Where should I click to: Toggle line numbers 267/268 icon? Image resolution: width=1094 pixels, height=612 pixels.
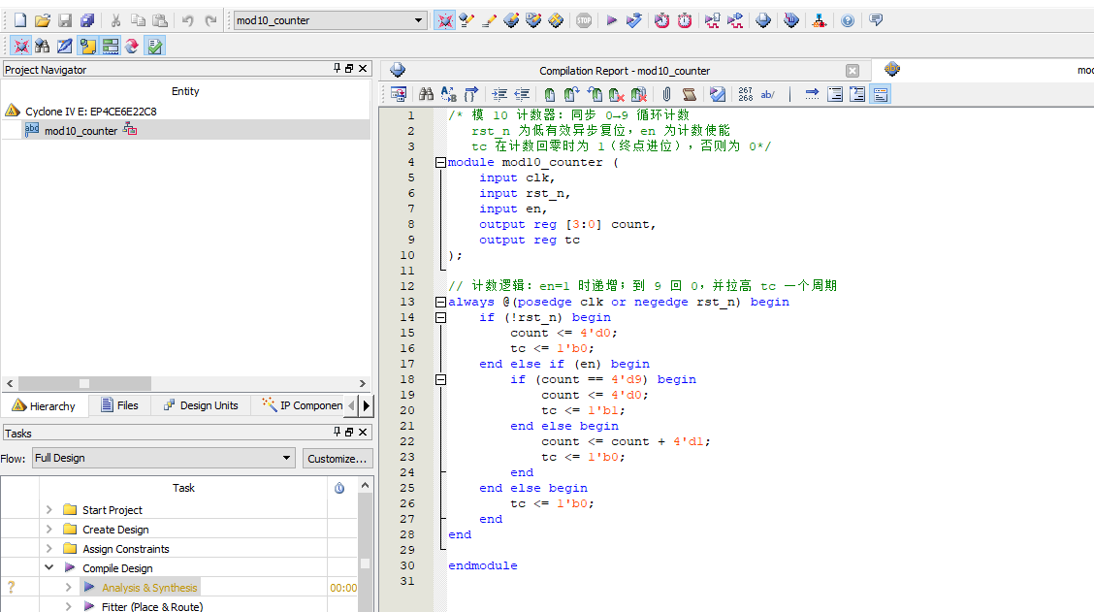(745, 94)
